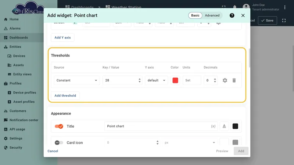Open the help question mark icon
This screenshot has width=294, height=165.
coord(232,15)
